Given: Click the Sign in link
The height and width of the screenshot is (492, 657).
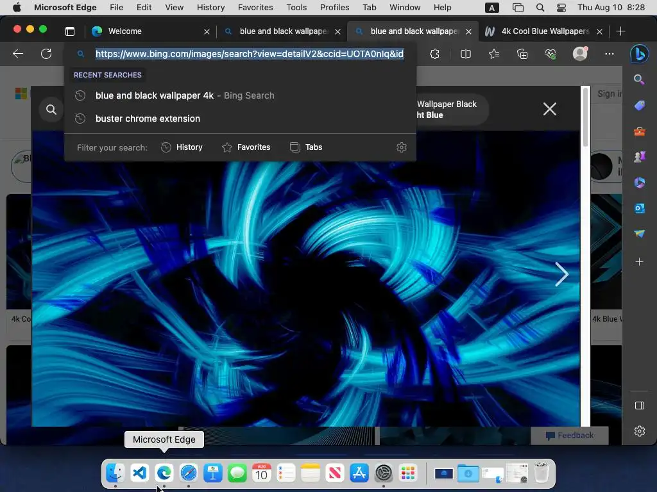Looking at the screenshot, I should click(x=610, y=94).
